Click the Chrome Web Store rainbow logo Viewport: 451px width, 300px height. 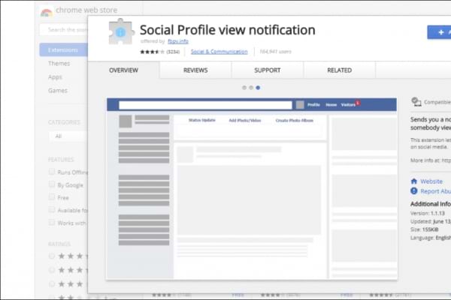coord(47,12)
